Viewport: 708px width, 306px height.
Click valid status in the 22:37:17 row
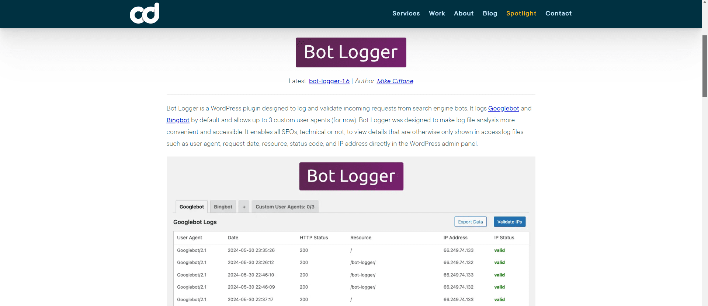point(499,299)
